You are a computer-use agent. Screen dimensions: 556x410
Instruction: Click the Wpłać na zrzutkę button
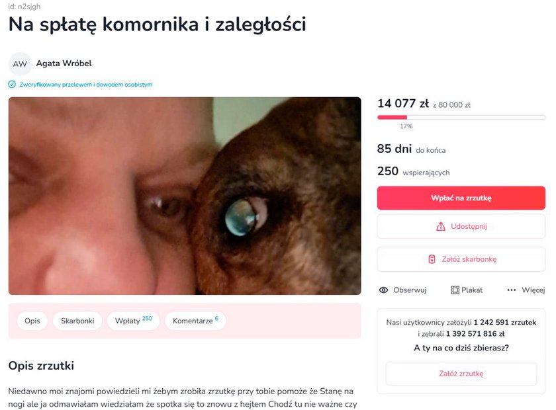(461, 198)
